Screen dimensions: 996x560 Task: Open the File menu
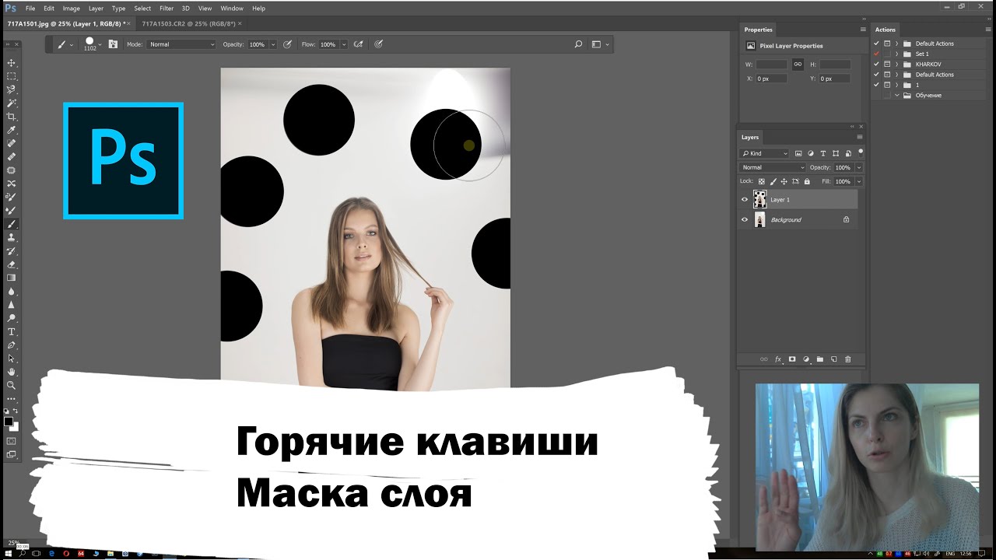coord(30,9)
